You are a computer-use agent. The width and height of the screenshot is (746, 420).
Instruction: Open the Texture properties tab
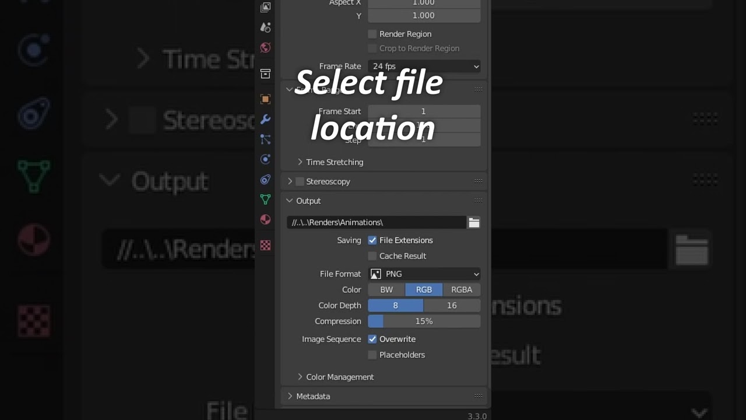click(x=265, y=246)
